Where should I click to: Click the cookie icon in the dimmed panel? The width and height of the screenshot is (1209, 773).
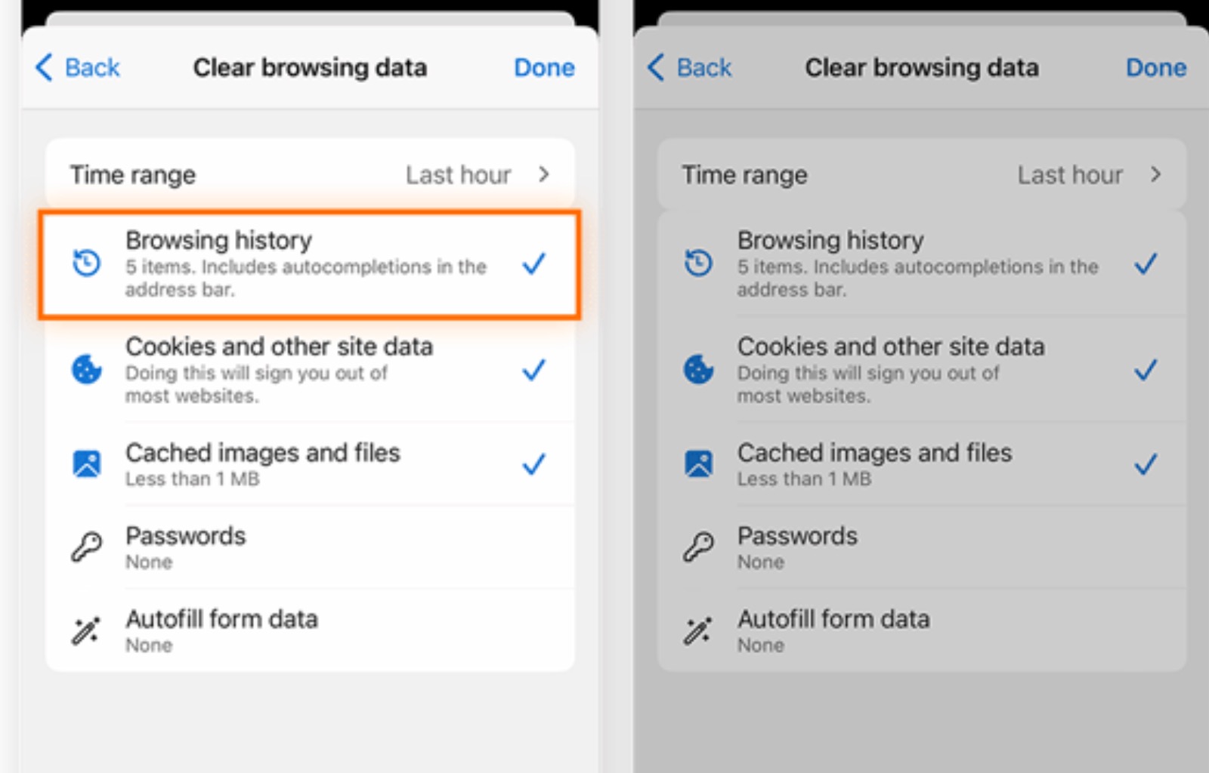698,369
